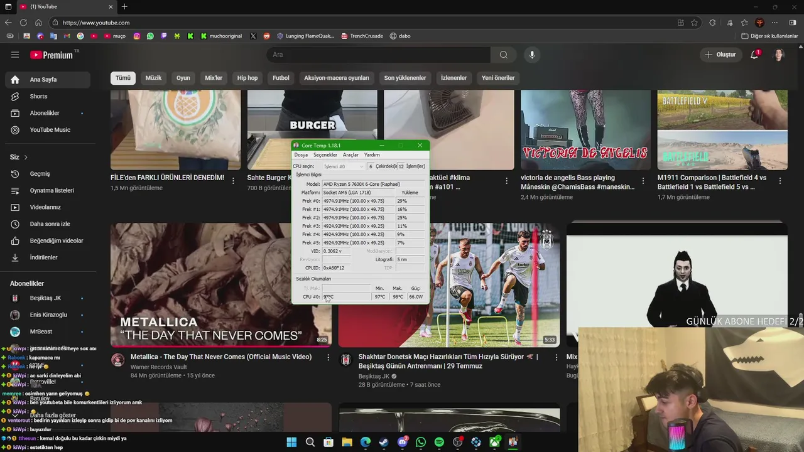Open İndirilenler in sidebar
This screenshot has width=804, height=452.
(x=48, y=257)
